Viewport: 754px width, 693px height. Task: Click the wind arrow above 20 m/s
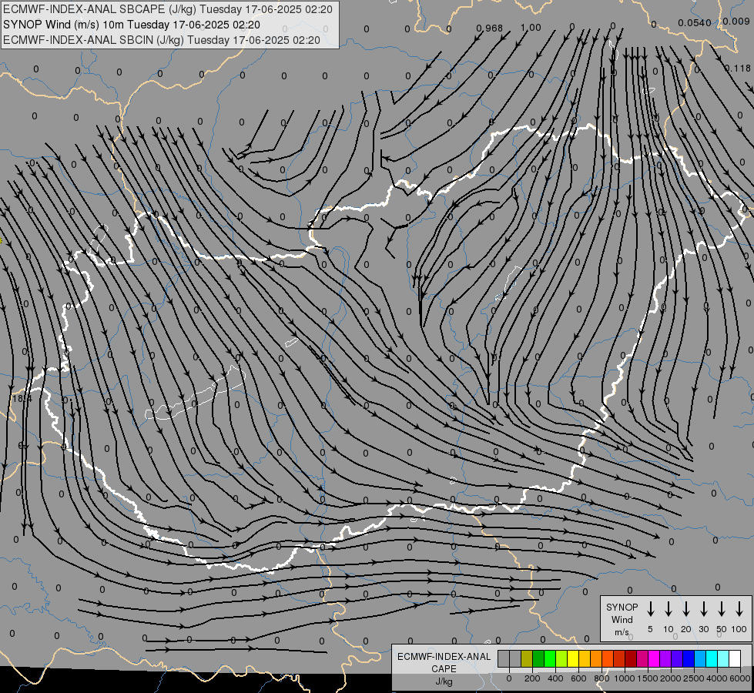tap(685, 609)
